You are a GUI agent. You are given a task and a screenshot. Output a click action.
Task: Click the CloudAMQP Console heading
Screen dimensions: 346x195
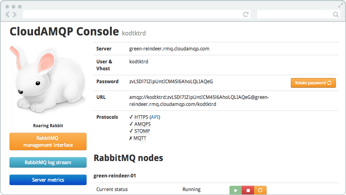point(64,31)
